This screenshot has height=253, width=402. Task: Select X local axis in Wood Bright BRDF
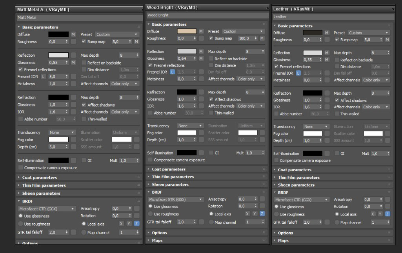pyautogui.click(x=247, y=214)
